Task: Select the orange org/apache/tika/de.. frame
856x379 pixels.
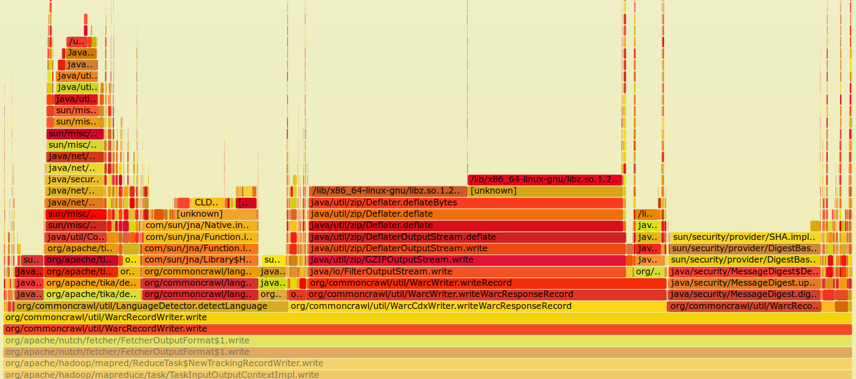Action: pyautogui.click(x=92, y=283)
